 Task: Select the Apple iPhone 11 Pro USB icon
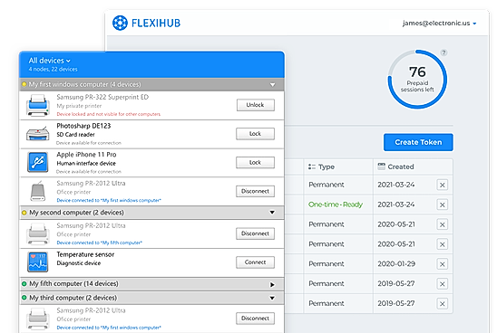pyautogui.click(x=38, y=162)
